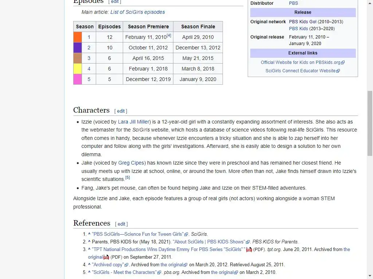Image resolution: width=373 pixels, height=279 pixels.
Task: Jump back via caret of reference 1
Action: pos(89,234)
